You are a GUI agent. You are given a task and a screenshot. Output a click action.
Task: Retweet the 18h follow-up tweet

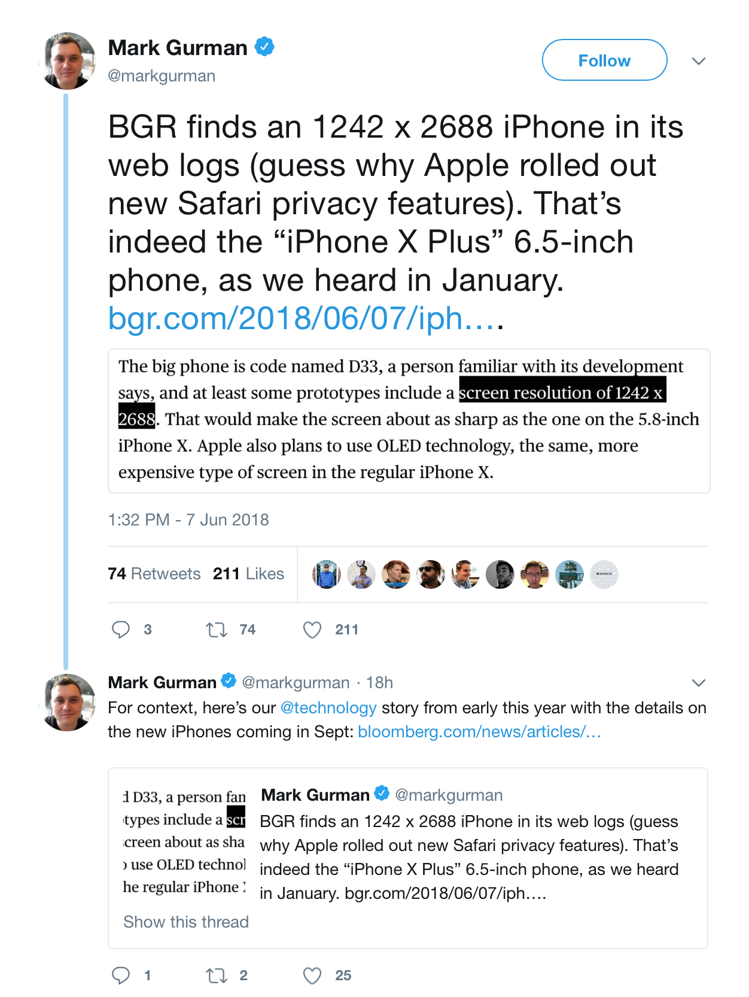point(217,975)
